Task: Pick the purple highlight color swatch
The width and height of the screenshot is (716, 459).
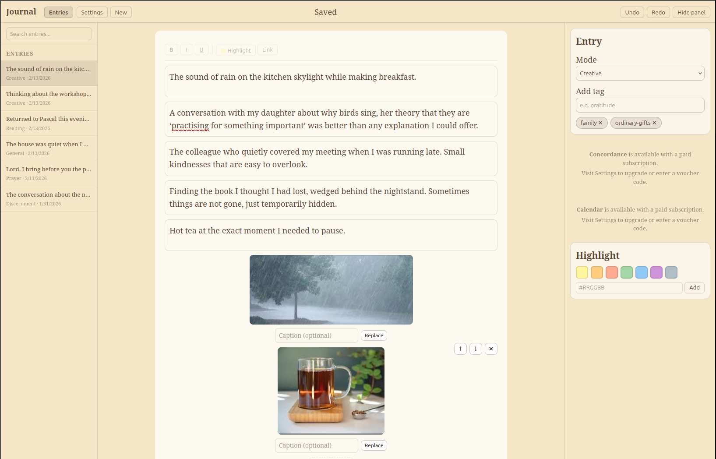Action: (x=656, y=272)
